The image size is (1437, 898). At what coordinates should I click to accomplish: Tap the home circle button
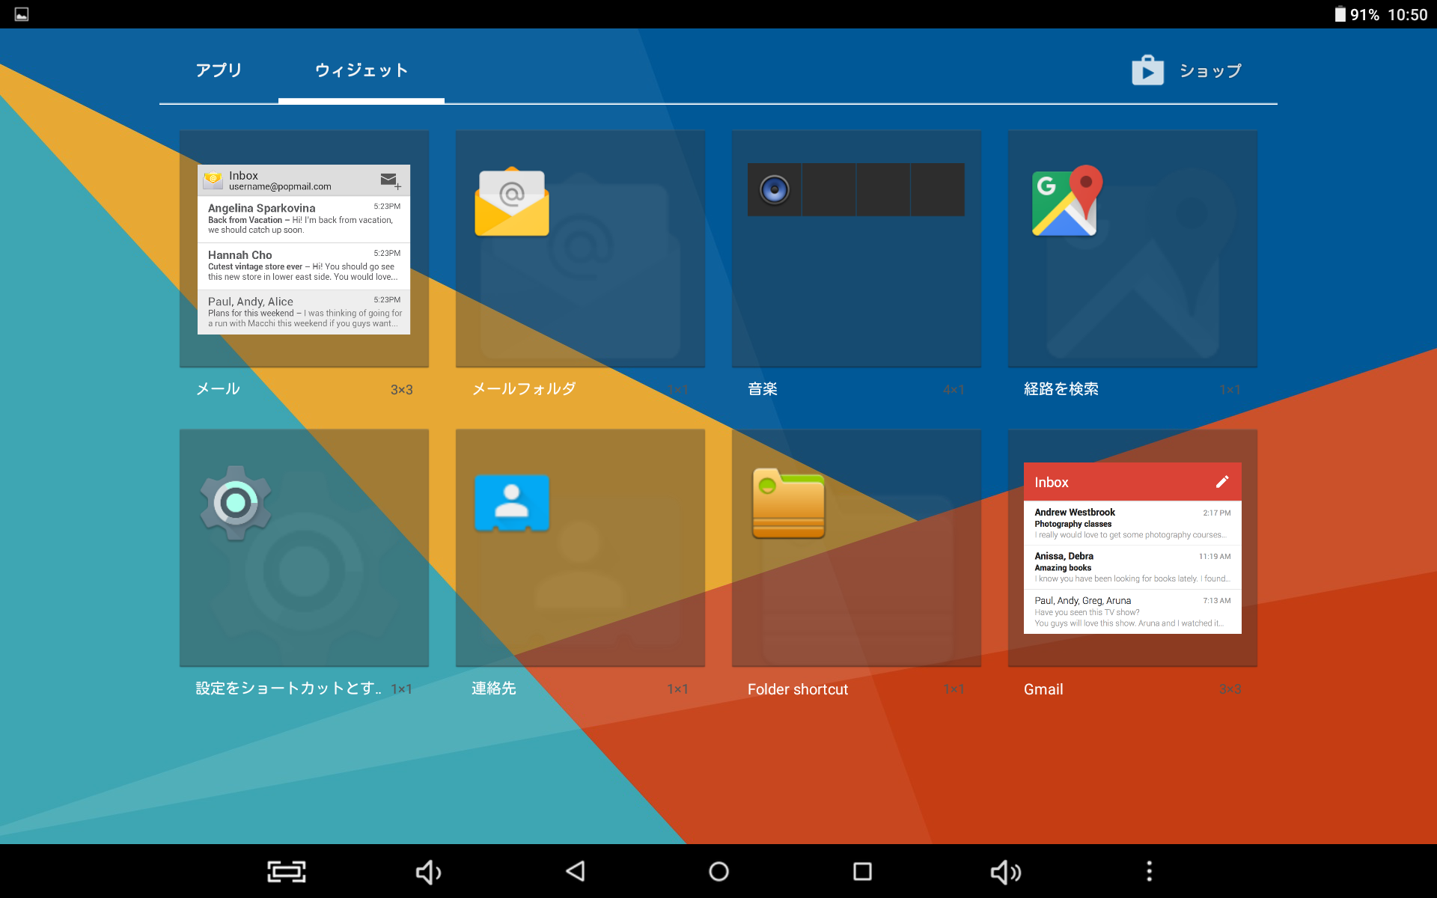[x=718, y=871]
